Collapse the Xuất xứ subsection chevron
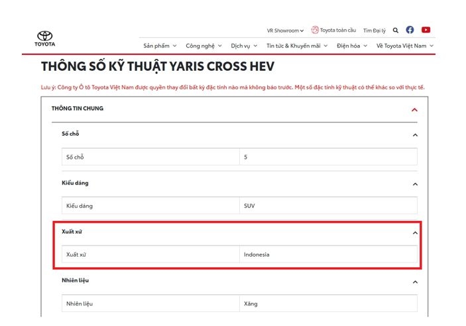Viewport: 466px width, 326px height. click(x=415, y=233)
